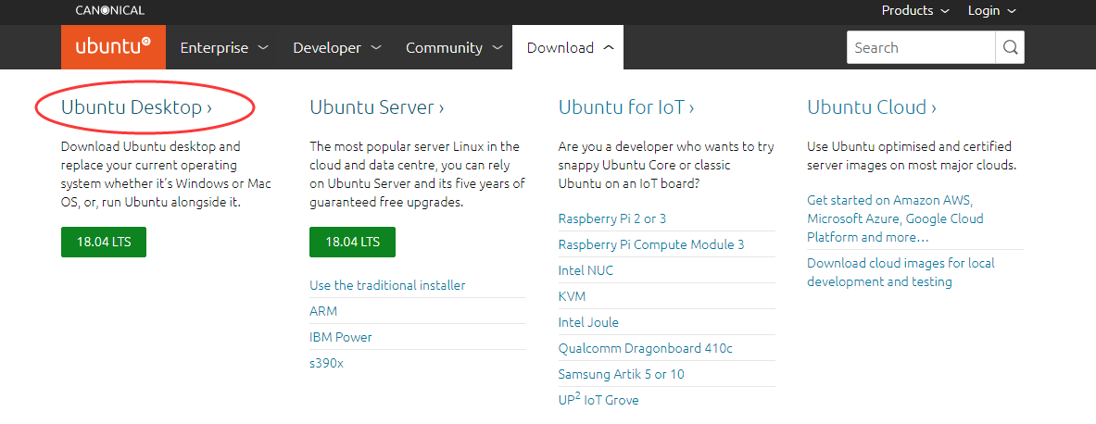Download 18.04 LTS for Ubuntu Desktop

104,243
